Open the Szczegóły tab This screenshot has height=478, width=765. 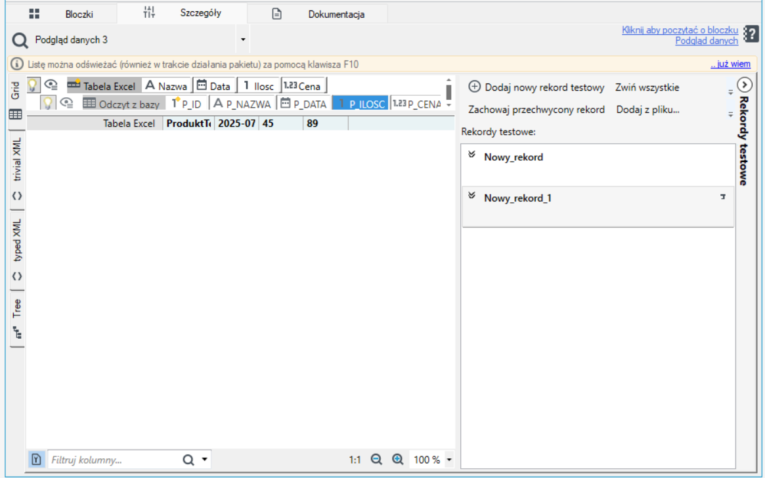(182, 12)
